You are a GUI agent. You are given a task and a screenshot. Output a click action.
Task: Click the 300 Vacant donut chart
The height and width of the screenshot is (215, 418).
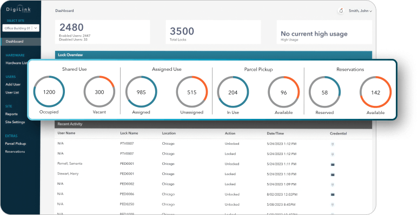(x=99, y=92)
